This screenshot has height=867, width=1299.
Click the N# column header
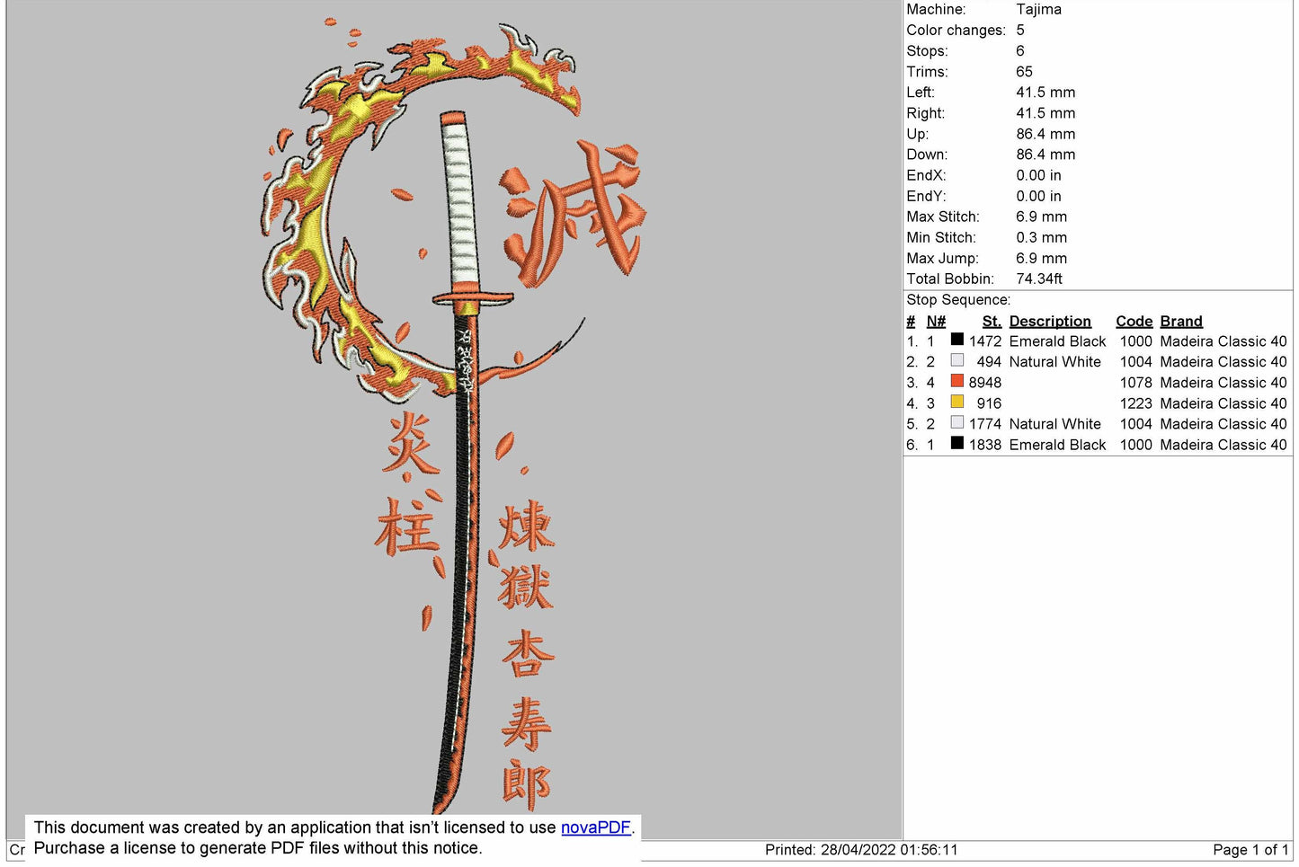click(x=936, y=321)
